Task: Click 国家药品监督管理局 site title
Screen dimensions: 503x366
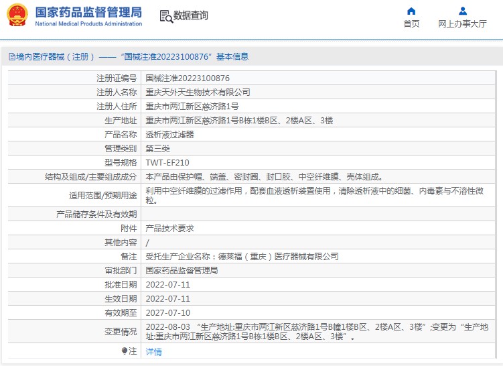Action: (x=88, y=12)
